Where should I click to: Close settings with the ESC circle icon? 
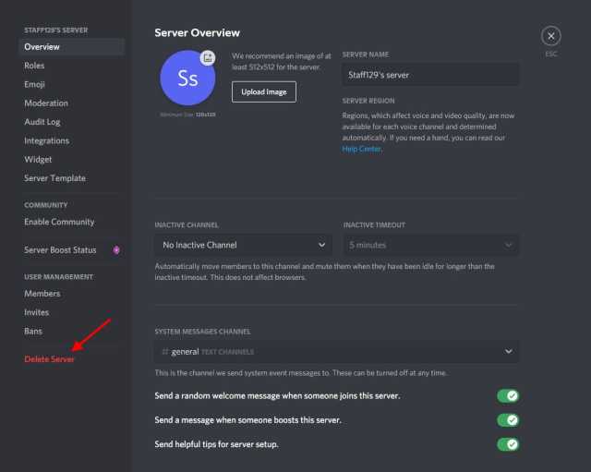(550, 36)
